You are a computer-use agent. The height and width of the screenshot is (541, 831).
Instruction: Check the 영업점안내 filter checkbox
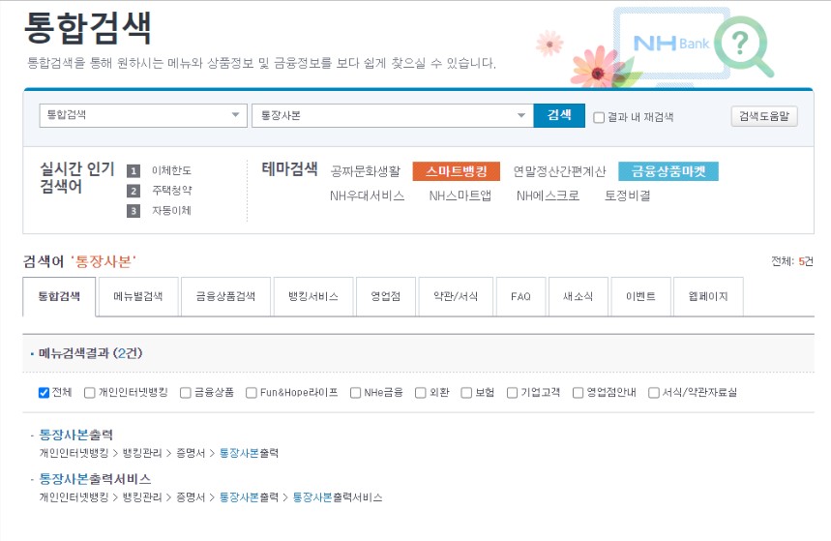(579, 393)
